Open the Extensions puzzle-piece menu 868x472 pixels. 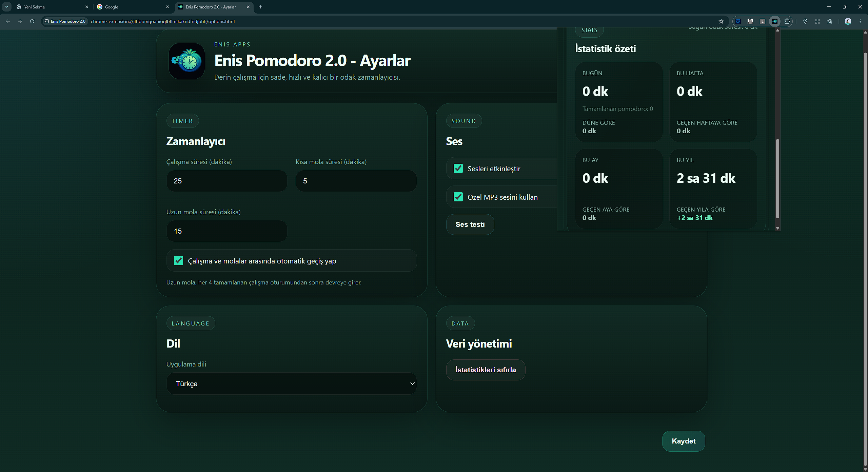click(787, 21)
